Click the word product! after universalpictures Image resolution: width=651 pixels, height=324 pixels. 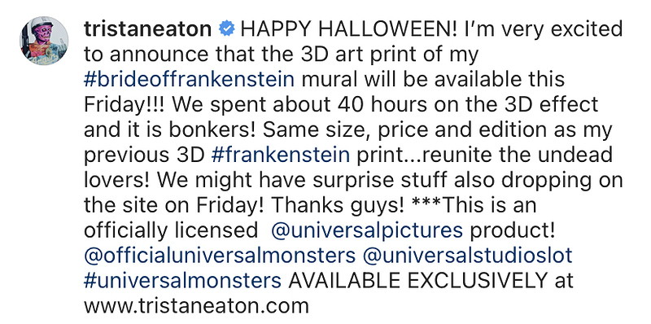(513, 231)
